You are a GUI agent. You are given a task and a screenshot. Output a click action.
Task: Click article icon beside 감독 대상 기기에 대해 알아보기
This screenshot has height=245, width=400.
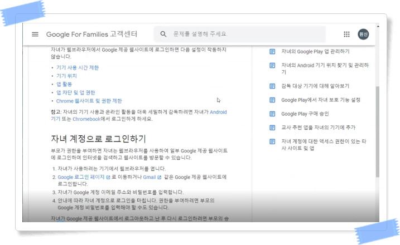coord(272,86)
